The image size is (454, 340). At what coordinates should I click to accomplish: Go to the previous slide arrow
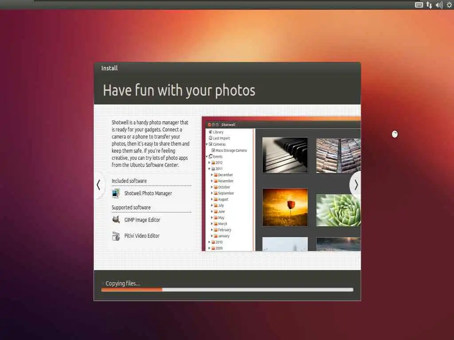pyautogui.click(x=99, y=185)
